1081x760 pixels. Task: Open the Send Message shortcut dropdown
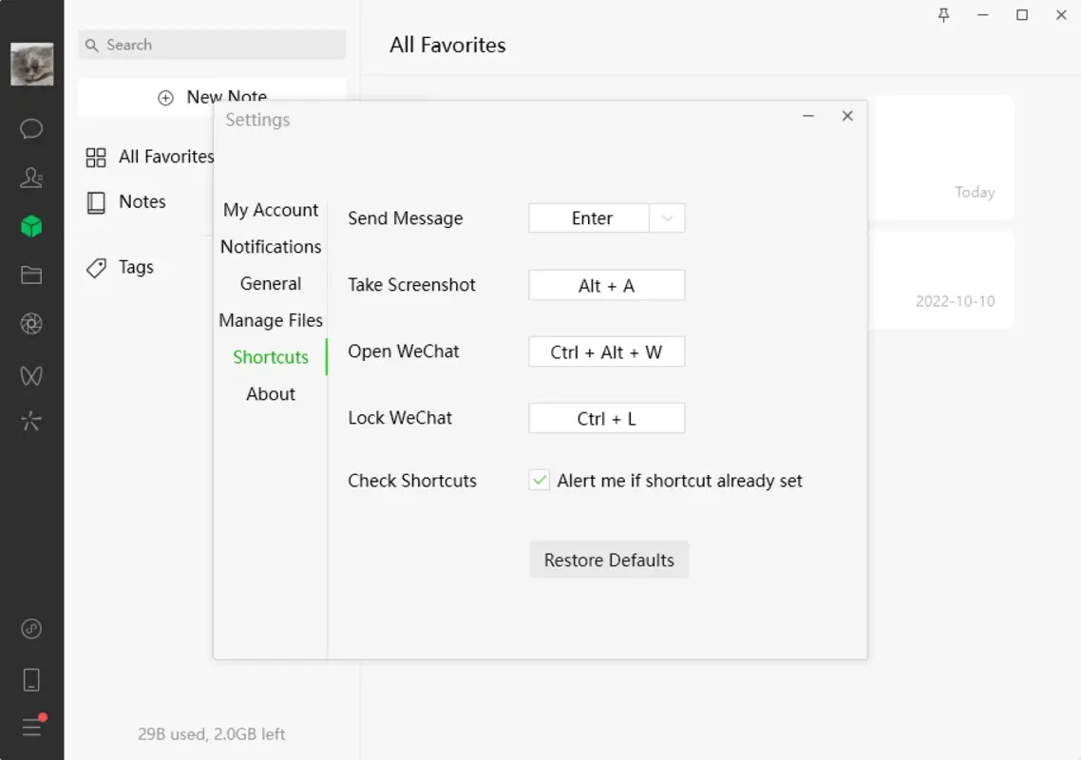pos(665,218)
